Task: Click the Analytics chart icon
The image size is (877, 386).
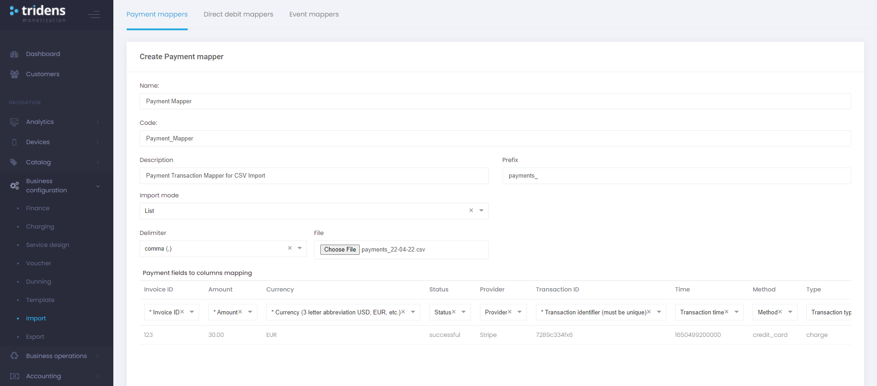Action: 14,122
